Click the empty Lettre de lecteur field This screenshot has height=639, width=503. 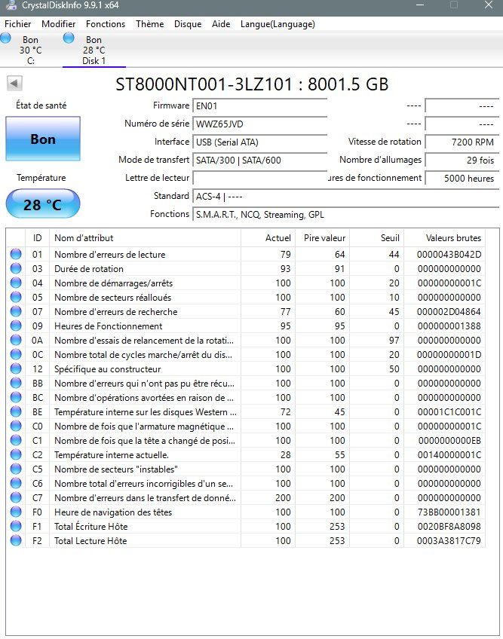point(260,178)
